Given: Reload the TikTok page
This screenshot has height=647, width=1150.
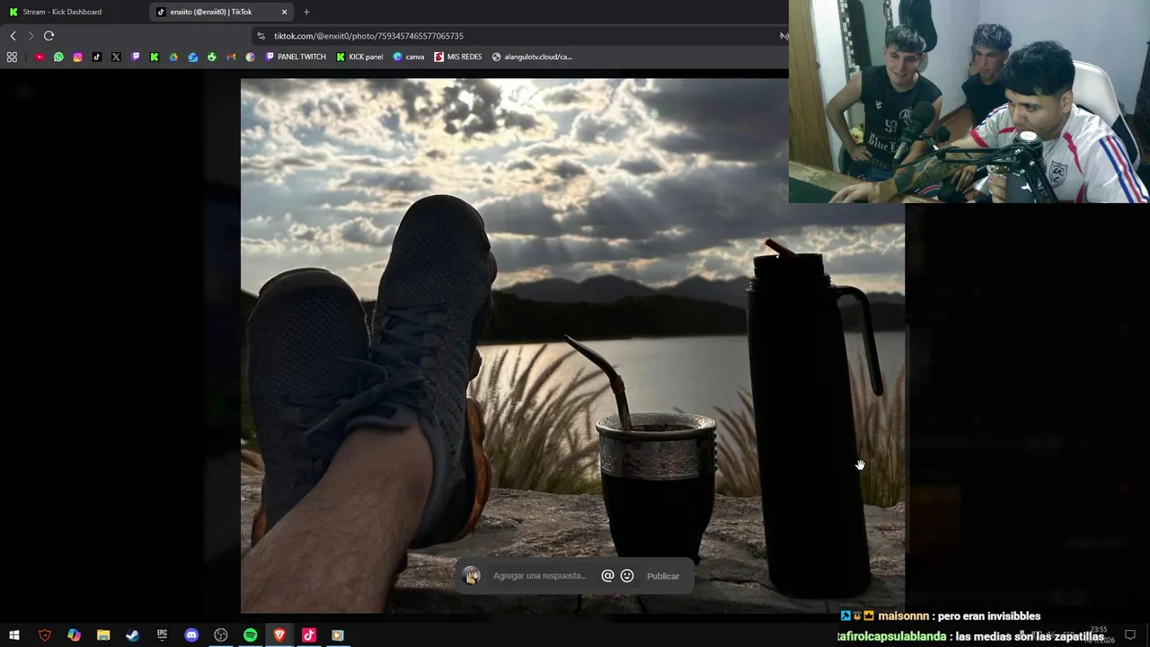Looking at the screenshot, I should click(49, 36).
